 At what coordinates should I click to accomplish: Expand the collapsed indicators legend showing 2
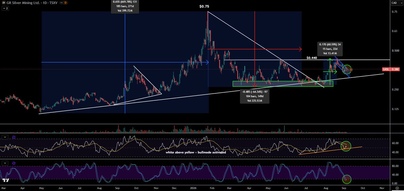(5, 8)
